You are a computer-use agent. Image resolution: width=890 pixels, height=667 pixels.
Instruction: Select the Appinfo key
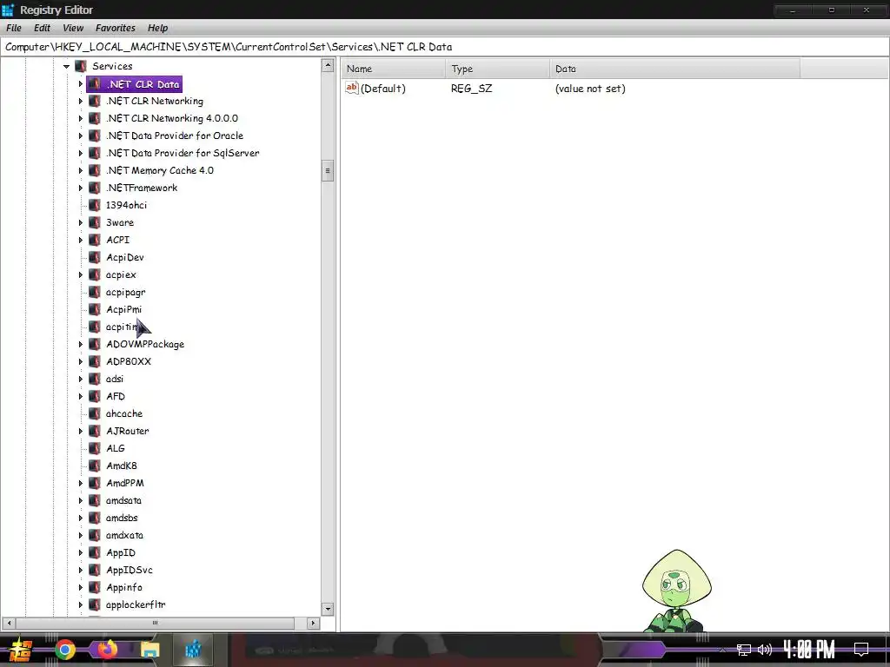pyautogui.click(x=124, y=588)
